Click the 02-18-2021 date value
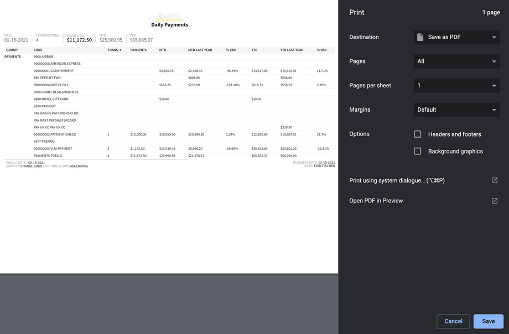This screenshot has height=334, width=509. 16,40
